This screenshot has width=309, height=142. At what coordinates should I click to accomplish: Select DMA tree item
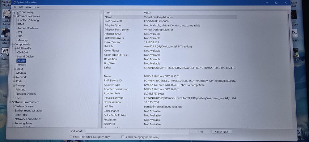[21, 24]
